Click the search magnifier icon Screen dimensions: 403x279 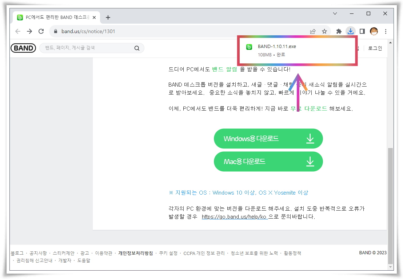pyautogui.click(x=137, y=48)
